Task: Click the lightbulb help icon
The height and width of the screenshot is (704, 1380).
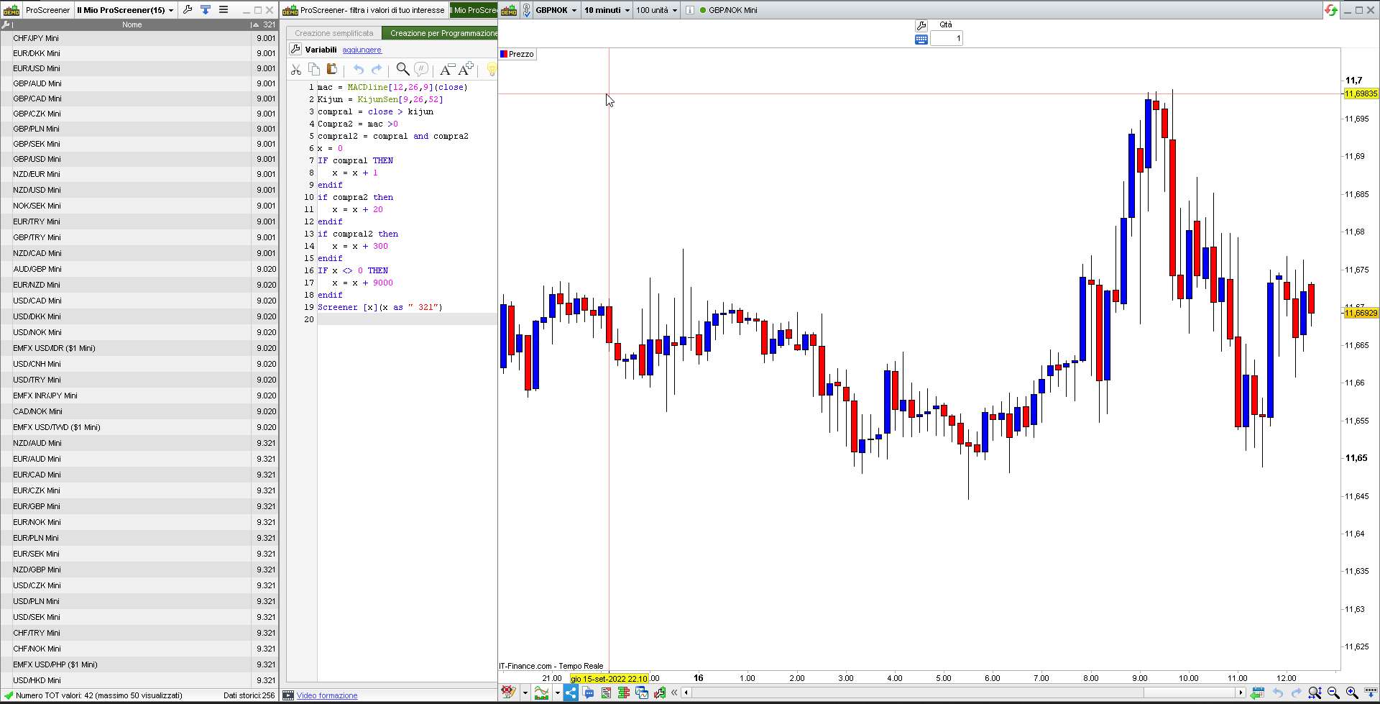Action: point(492,69)
